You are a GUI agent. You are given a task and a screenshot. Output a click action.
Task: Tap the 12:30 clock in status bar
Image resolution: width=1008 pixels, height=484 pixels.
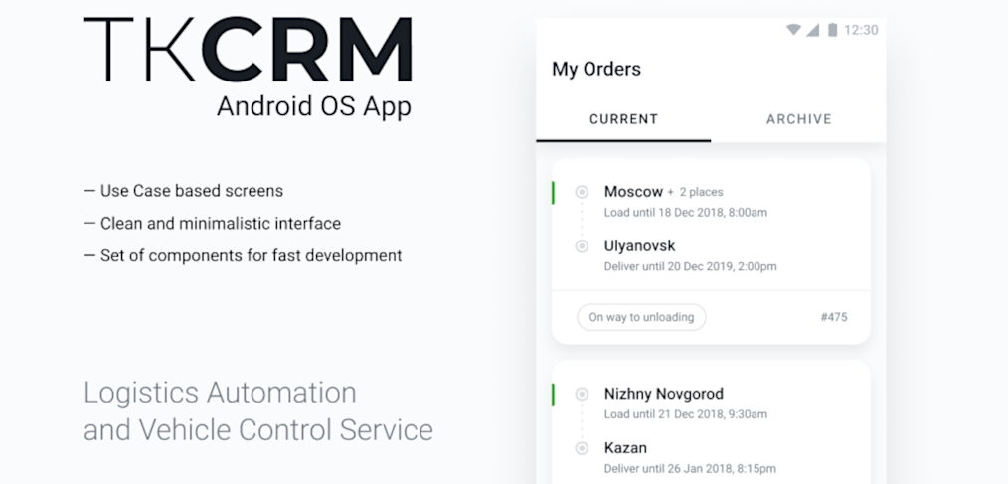coord(861,30)
